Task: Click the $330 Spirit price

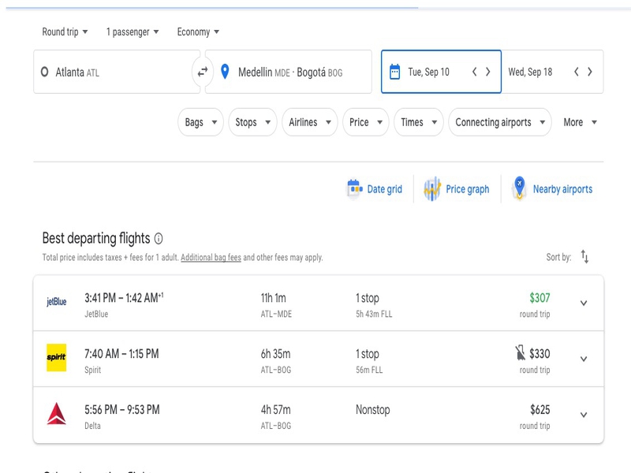Action: (540, 354)
